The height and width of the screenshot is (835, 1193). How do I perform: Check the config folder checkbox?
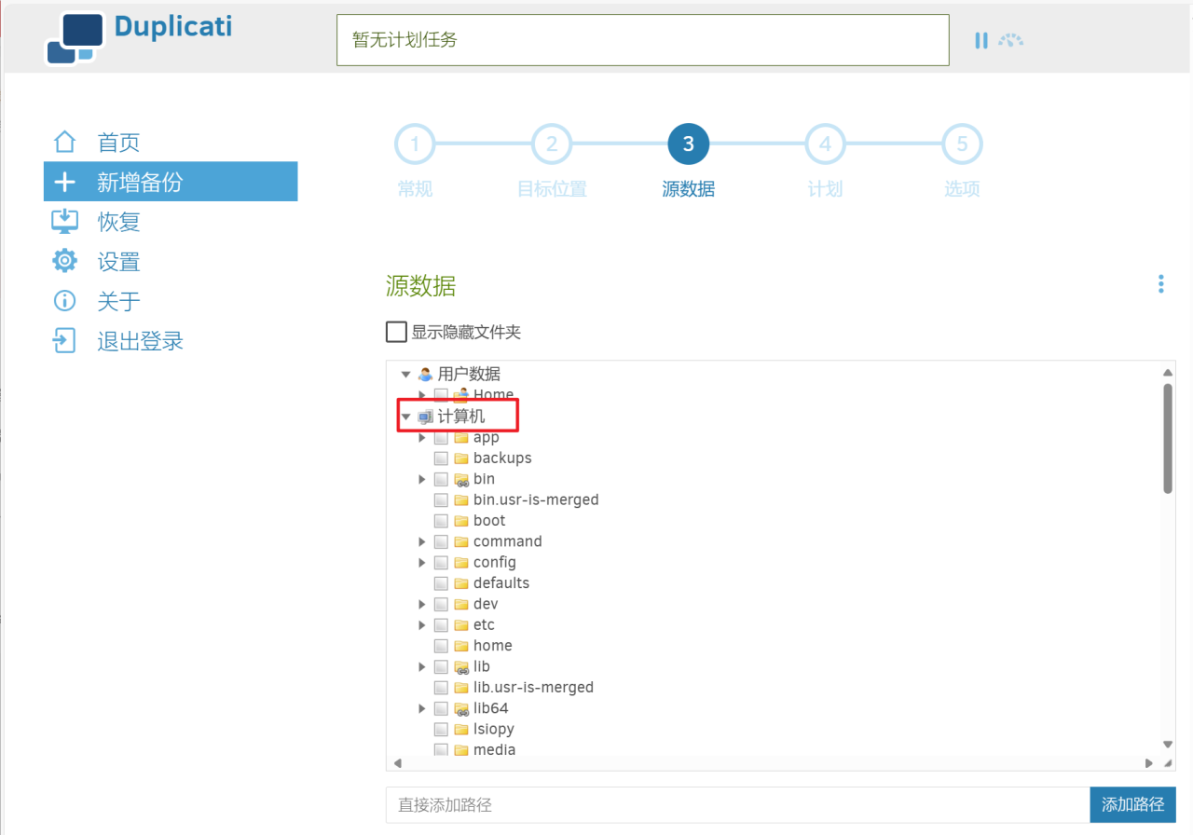tap(442, 562)
